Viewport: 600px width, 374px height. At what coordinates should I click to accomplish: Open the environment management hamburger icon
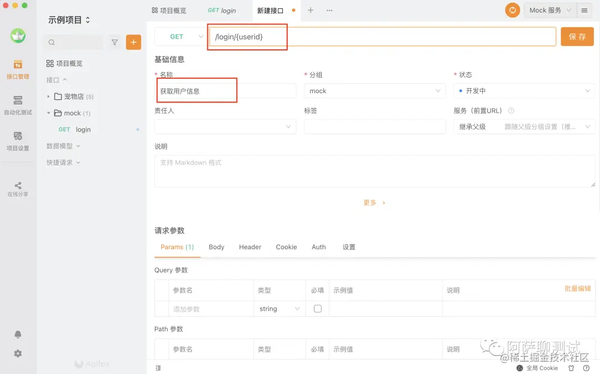click(x=584, y=10)
